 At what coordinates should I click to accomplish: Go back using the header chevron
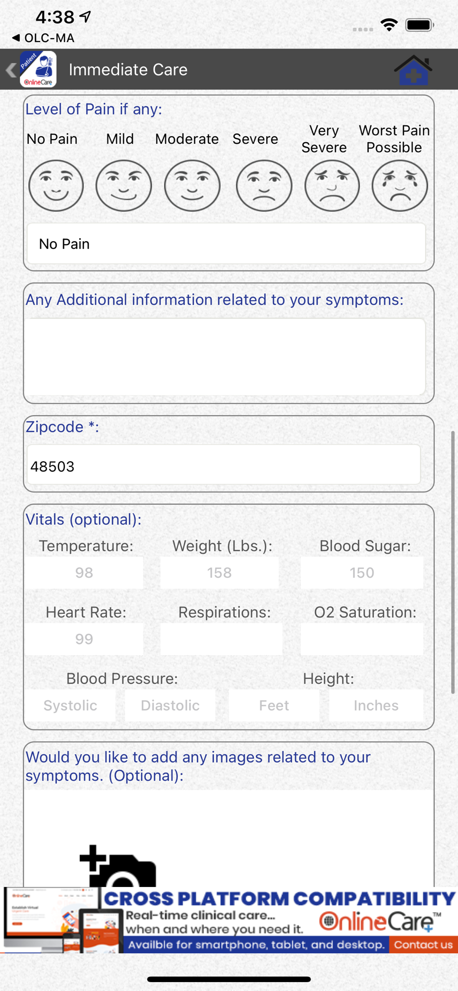click(x=10, y=70)
